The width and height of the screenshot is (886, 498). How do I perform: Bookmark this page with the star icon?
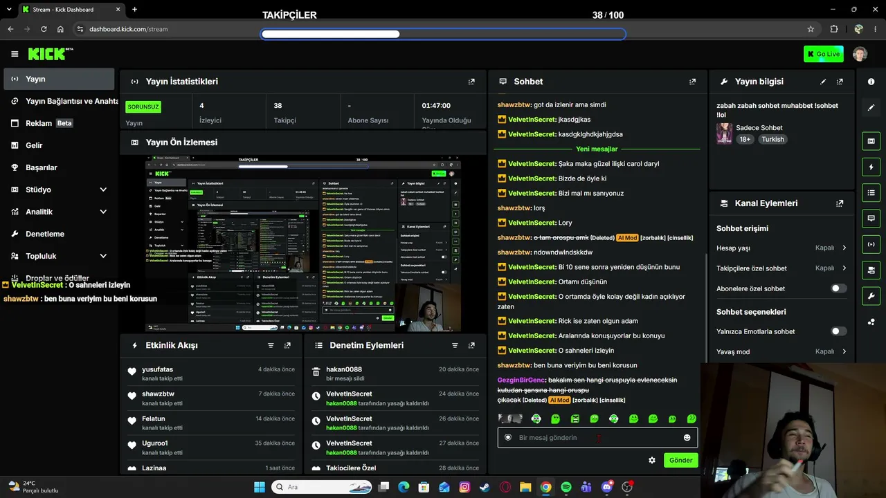811,29
